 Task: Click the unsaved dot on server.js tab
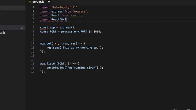point(49,2)
